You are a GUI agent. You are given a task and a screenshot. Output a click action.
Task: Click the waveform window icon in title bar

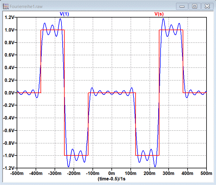click(x=6, y=6)
